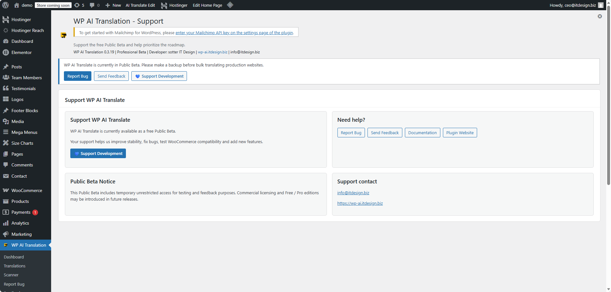
Task: Click the Logos grid icon
Action: pyautogui.click(x=6, y=99)
